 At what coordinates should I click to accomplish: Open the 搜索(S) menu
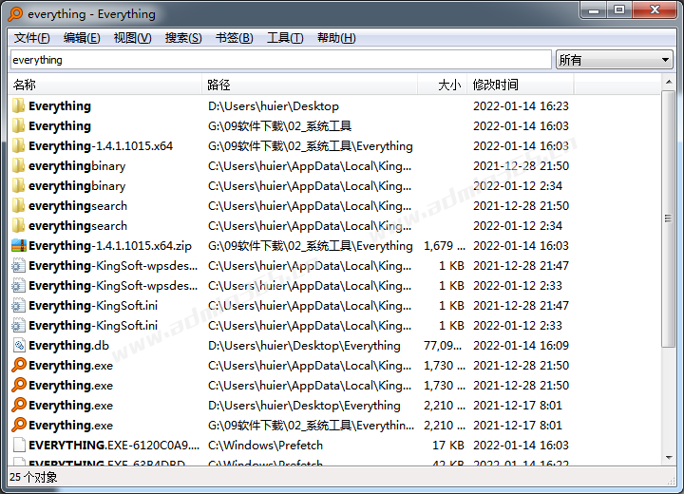tap(183, 38)
